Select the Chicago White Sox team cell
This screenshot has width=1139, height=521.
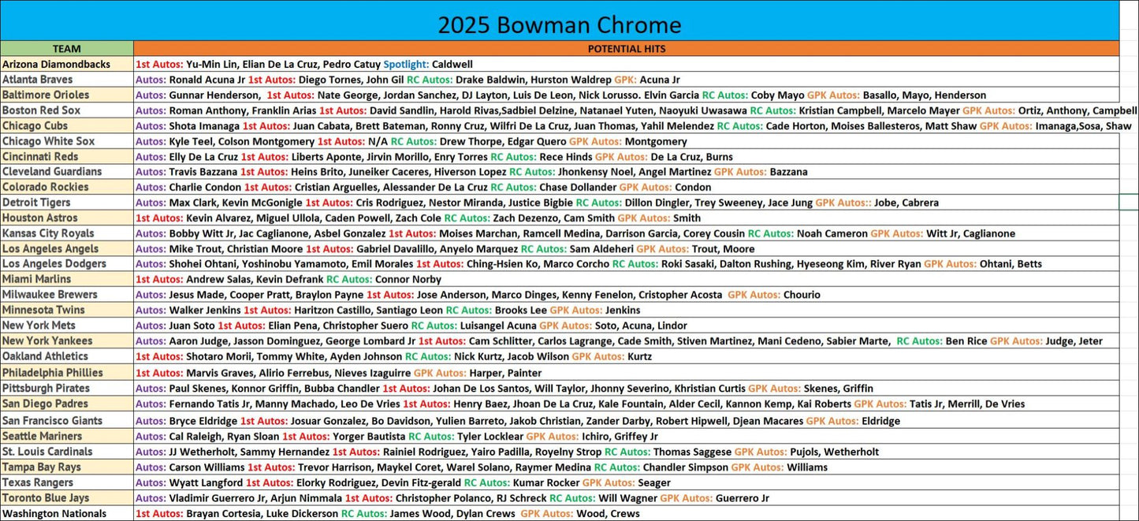click(x=67, y=141)
